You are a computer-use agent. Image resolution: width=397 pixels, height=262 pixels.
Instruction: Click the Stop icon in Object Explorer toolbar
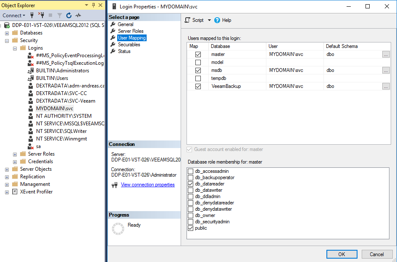coord(50,15)
